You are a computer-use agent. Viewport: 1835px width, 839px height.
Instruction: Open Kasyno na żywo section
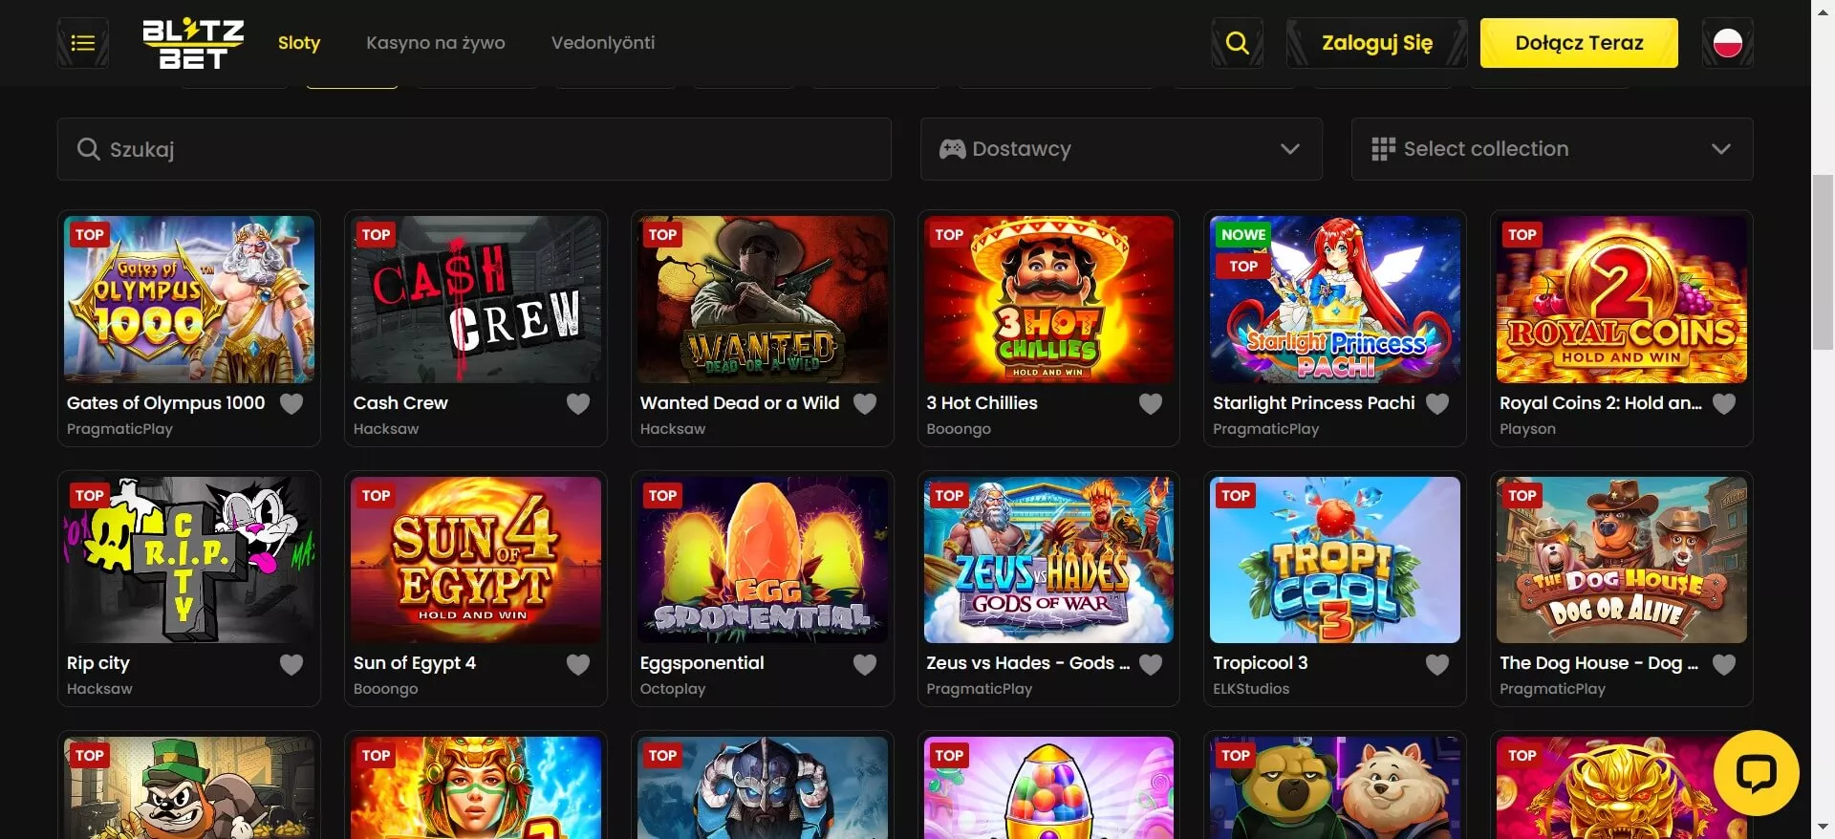coord(436,43)
